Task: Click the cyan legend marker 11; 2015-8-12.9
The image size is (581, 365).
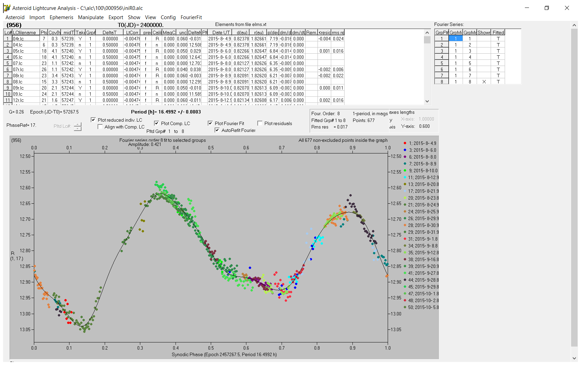Action: pyautogui.click(x=405, y=177)
